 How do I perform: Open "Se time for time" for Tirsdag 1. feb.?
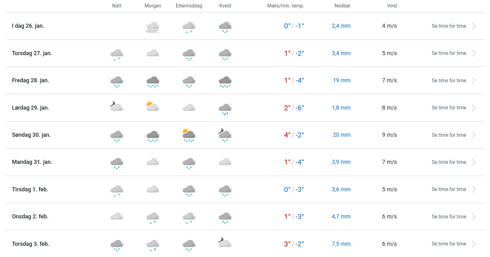449,189
